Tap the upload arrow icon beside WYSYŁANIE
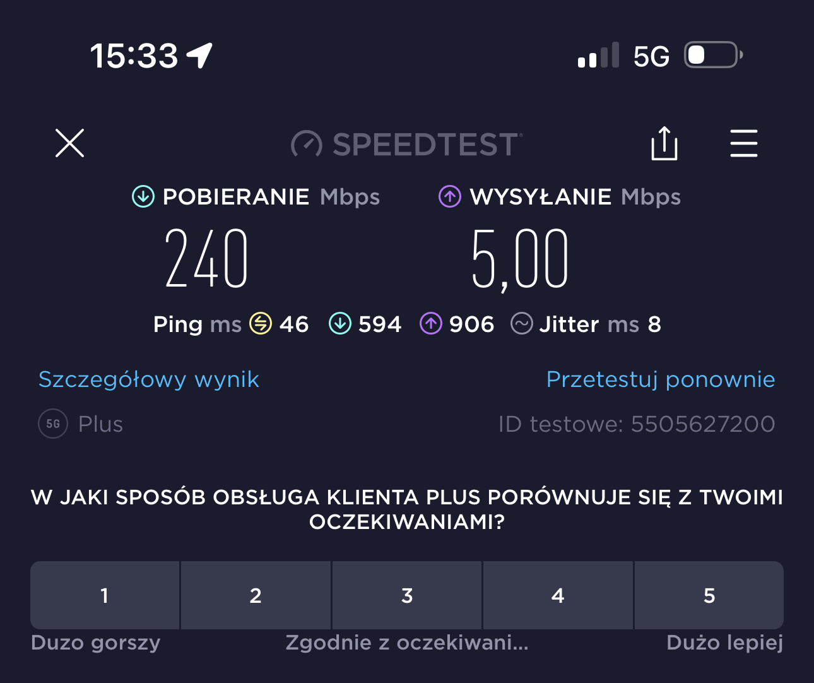This screenshot has height=683, width=814. tap(450, 196)
